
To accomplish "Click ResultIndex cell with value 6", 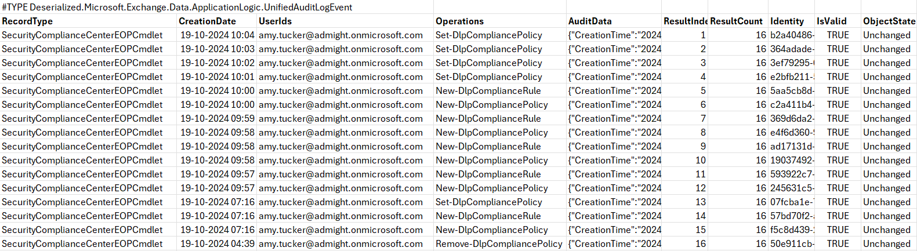I will (x=685, y=105).
